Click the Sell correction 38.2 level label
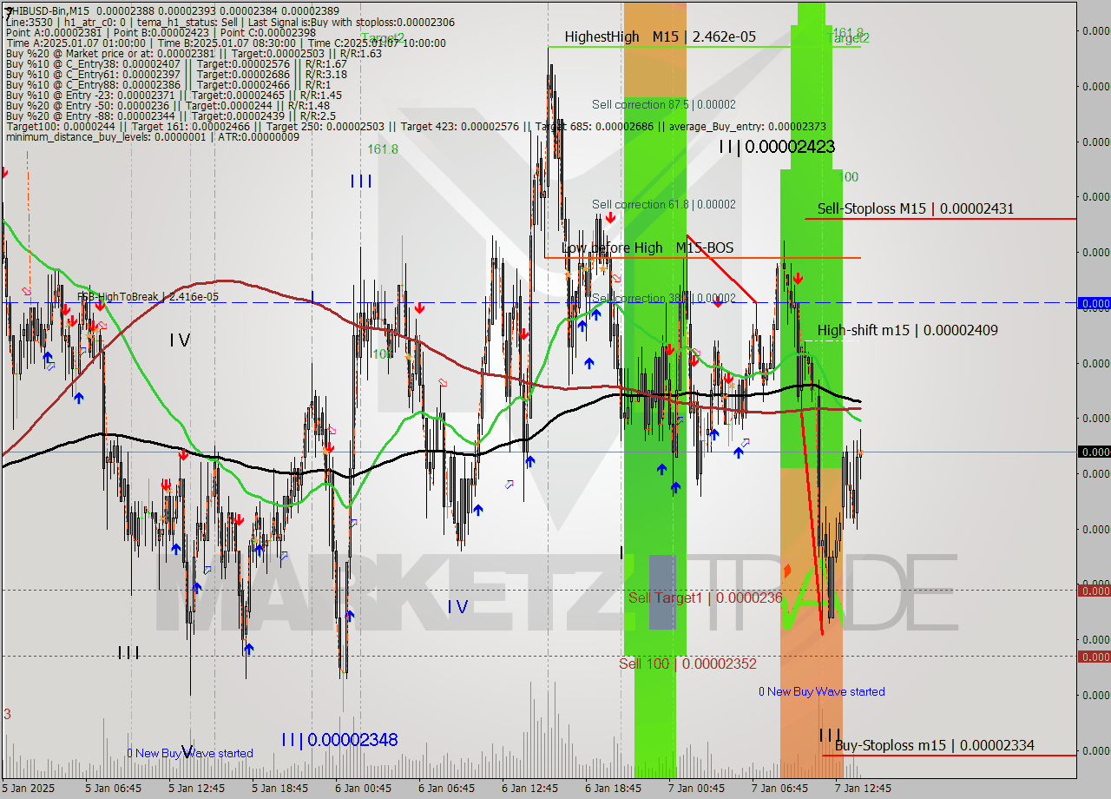1111x799 pixels. 664,298
